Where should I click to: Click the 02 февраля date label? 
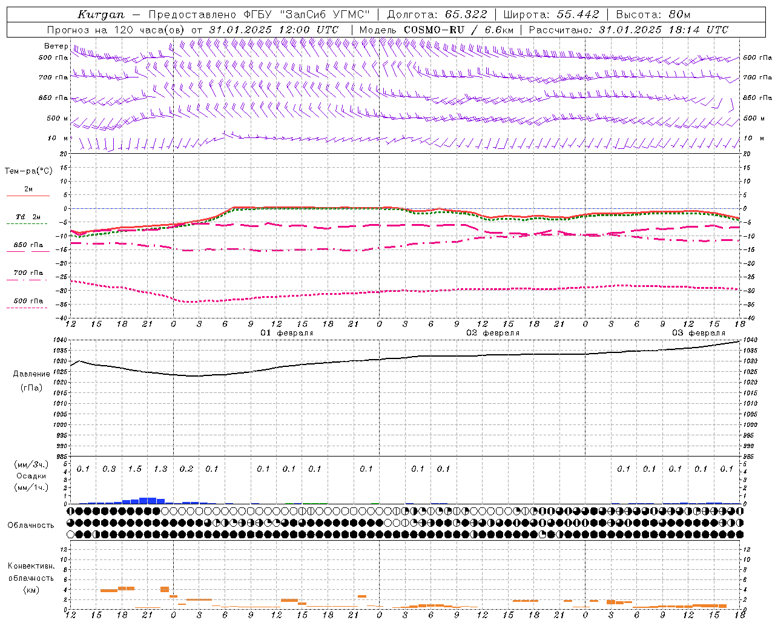493,333
